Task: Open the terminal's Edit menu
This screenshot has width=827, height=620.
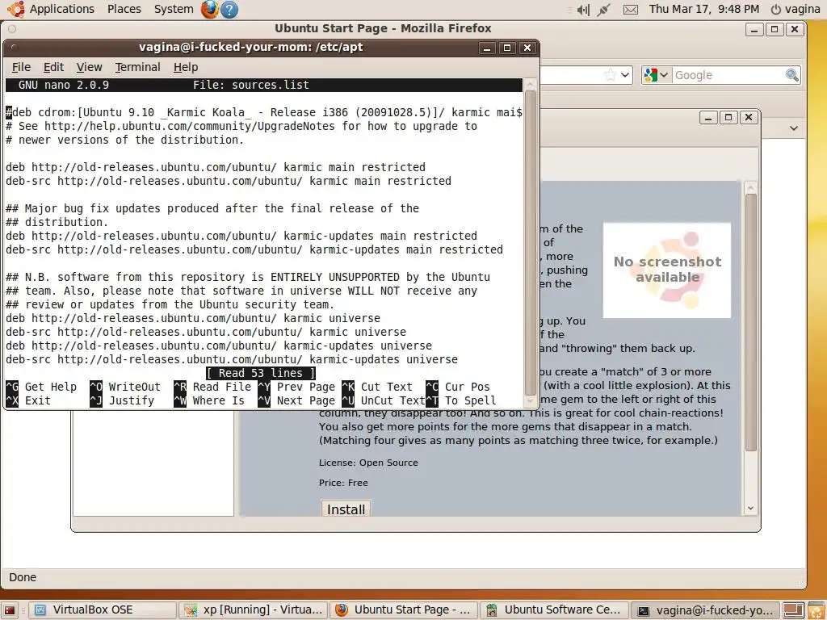Action: click(x=53, y=67)
